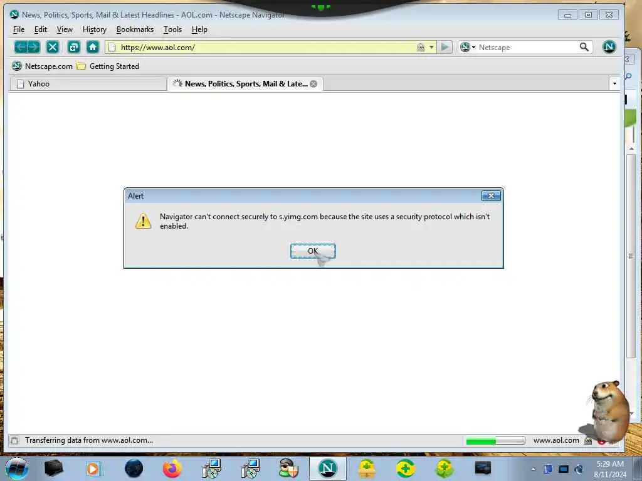Click the Netscape N throbber logo
642x481 pixels.
[x=609, y=46]
